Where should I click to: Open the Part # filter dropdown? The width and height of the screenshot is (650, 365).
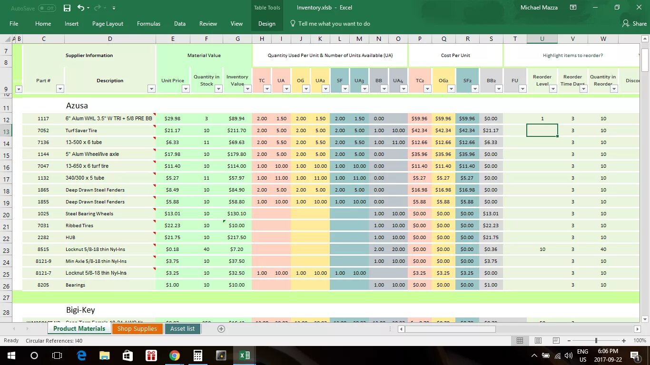click(60, 88)
